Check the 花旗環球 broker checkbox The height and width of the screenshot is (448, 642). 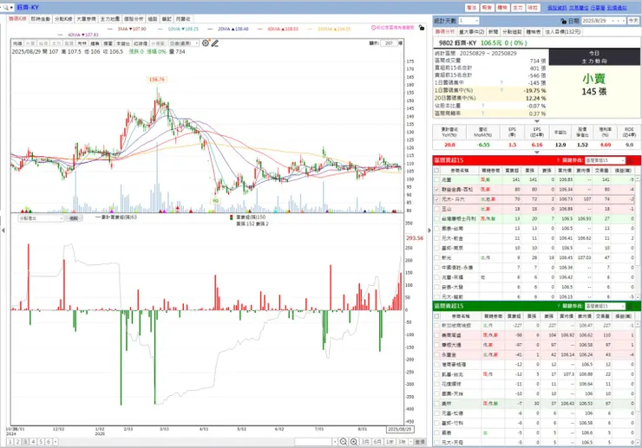pyautogui.click(x=437, y=384)
